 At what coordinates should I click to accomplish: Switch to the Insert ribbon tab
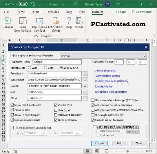35,12
